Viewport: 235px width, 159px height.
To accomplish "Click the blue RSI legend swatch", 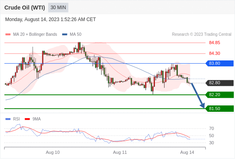I will point(8,119).
